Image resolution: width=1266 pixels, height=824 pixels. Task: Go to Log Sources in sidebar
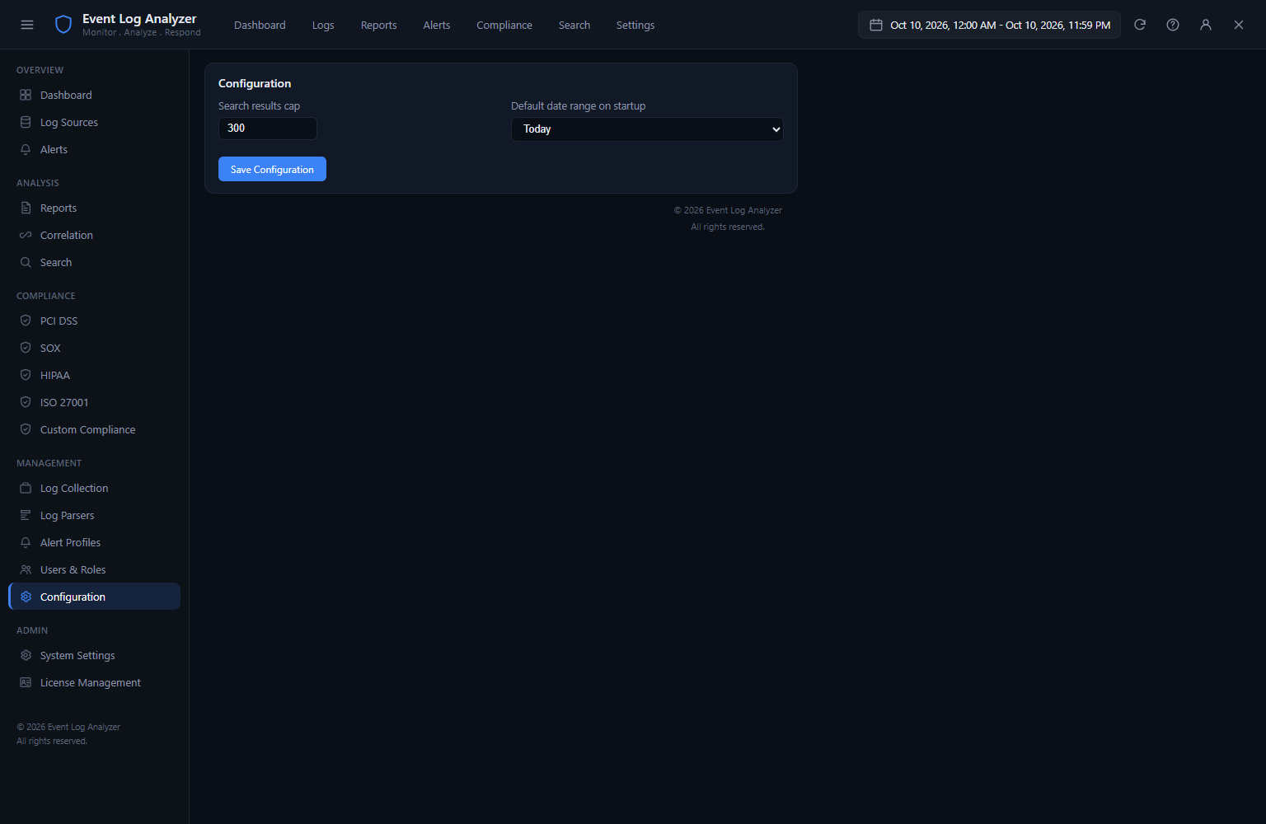(94, 122)
